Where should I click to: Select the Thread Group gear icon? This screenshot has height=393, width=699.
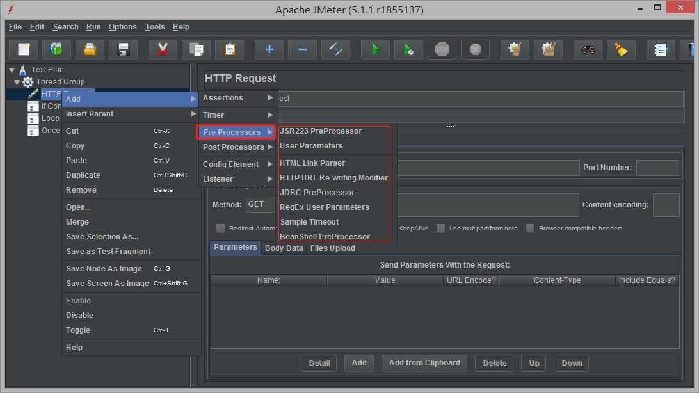[28, 82]
